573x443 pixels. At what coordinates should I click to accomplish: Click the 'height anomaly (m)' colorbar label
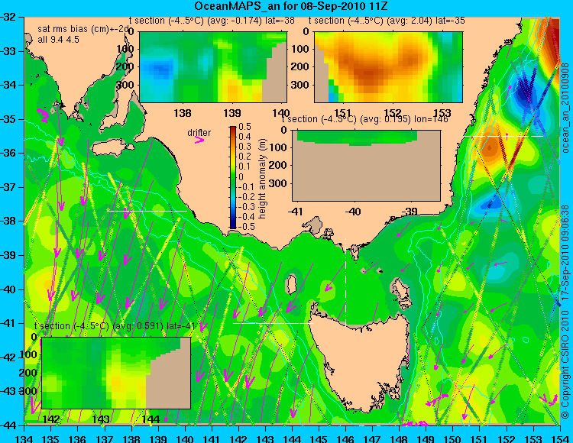[262, 179]
